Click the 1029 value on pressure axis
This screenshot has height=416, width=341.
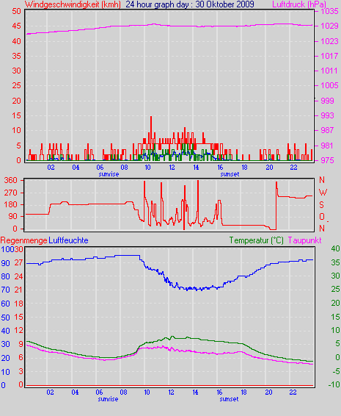329,26
